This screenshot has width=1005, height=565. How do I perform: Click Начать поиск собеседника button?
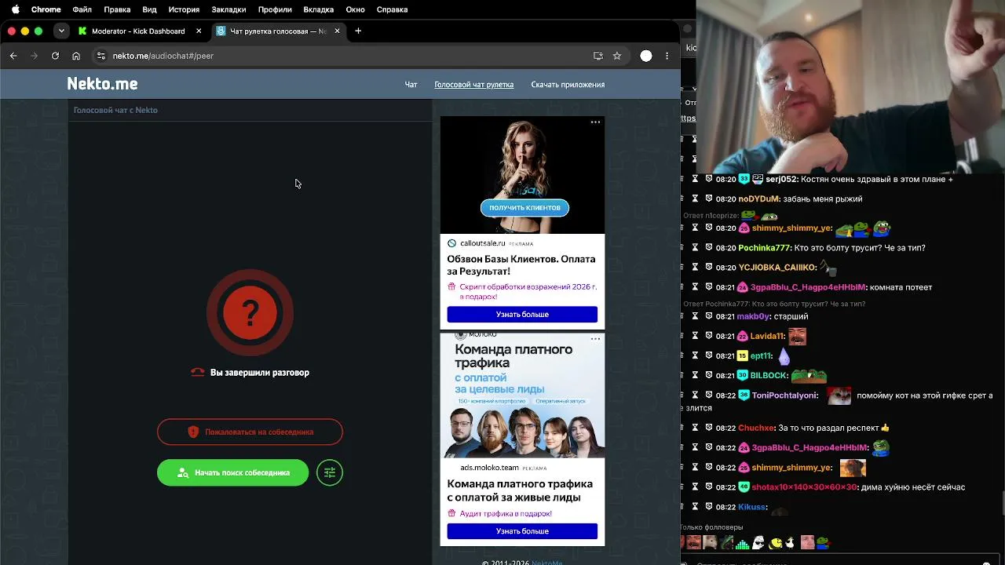tap(232, 472)
